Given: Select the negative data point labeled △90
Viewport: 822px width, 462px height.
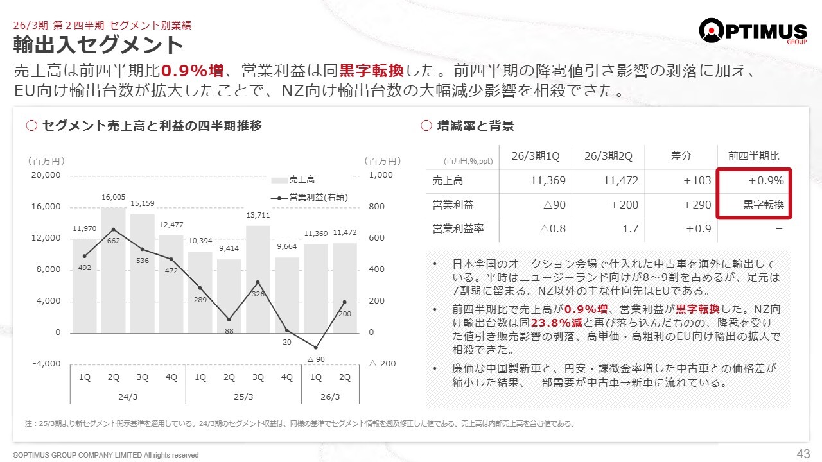Looking at the screenshot, I should (316, 347).
